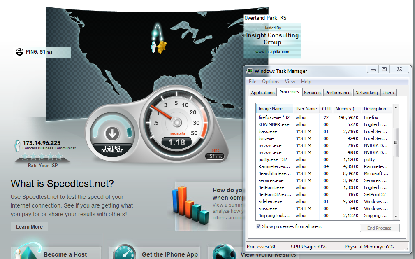
Task: Click the CPU Usage: 30% status entry
Action: [x=308, y=247]
